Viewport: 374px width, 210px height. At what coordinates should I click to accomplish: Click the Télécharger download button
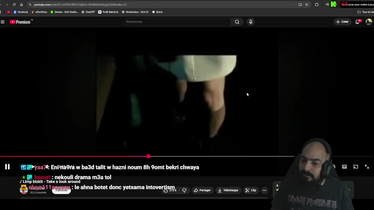coord(228,190)
